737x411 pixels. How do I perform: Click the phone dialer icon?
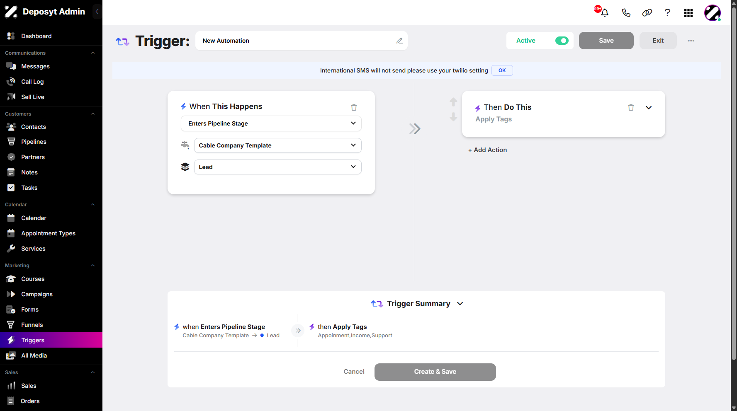click(626, 13)
